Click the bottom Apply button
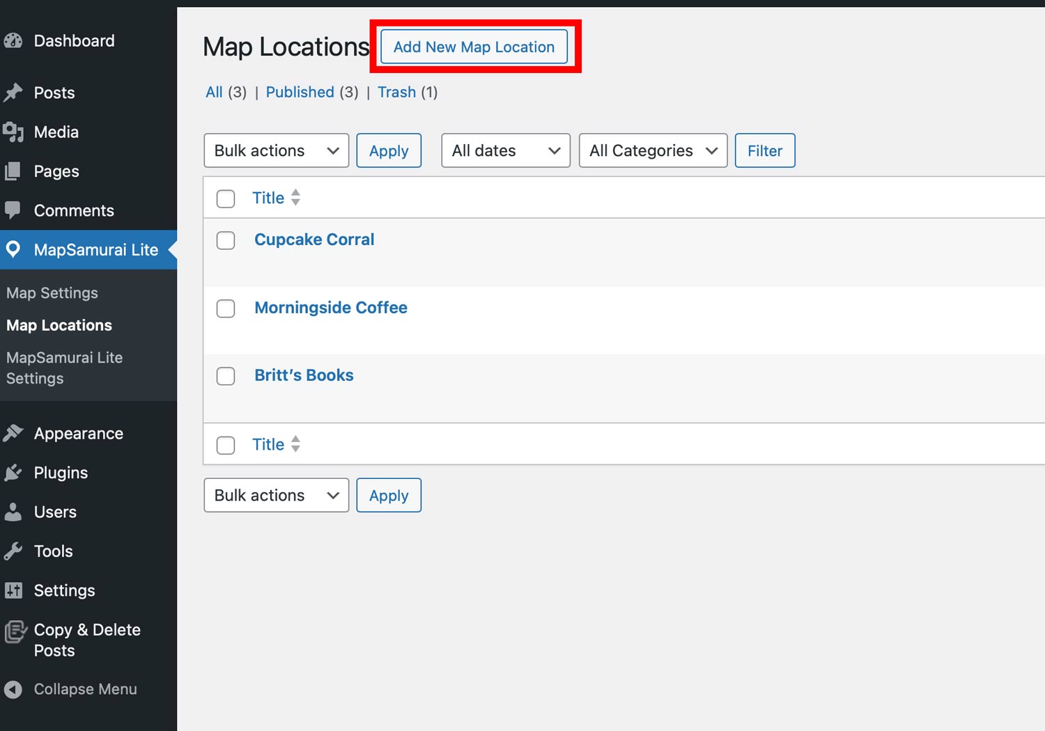The height and width of the screenshot is (731, 1045). point(389,495)
